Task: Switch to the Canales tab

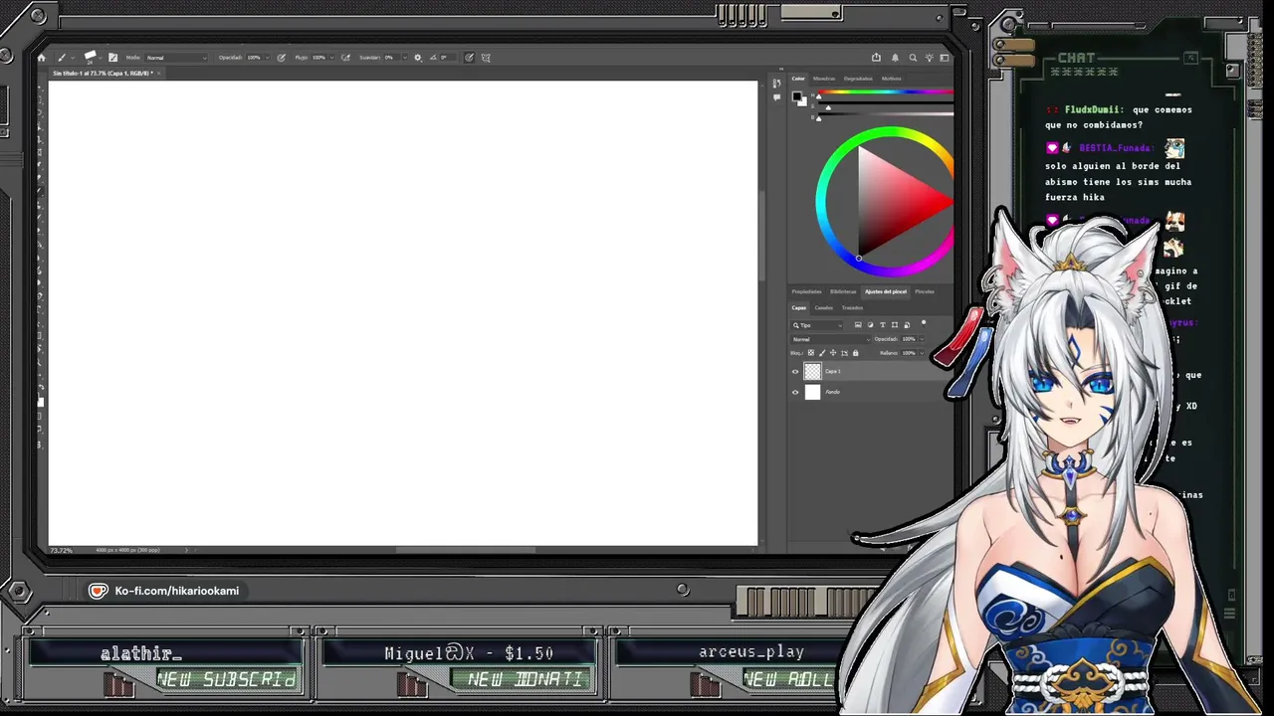Action: click(824, 307)
